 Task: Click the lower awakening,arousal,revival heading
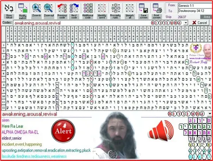click(29, 114)
